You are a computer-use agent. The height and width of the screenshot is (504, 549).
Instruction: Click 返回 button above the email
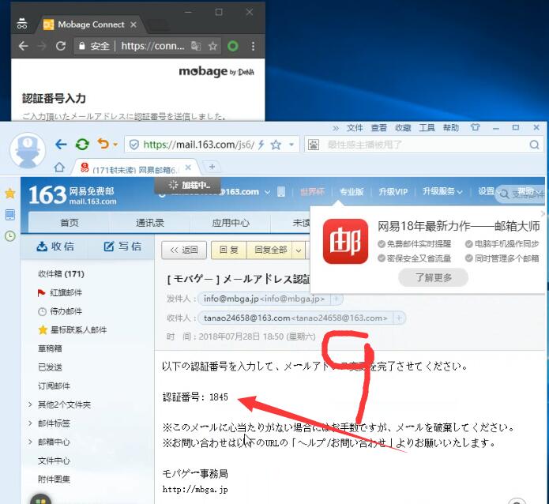[184, 250]
